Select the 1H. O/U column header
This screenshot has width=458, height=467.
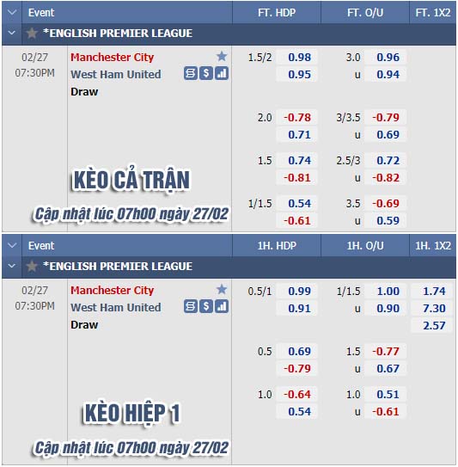point(365,246)
